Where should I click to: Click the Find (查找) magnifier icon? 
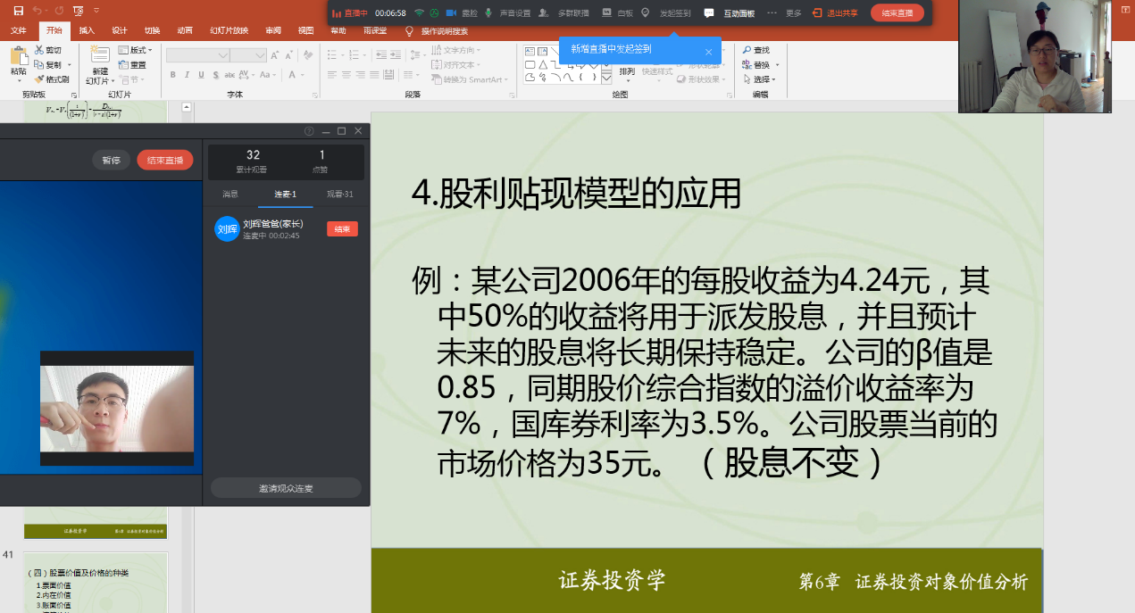pyautogui.click(x=747, y=50)
